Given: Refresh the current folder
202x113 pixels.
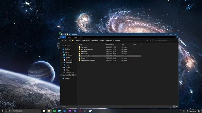Looking at the screenshot, I should (x=151, y=40).
